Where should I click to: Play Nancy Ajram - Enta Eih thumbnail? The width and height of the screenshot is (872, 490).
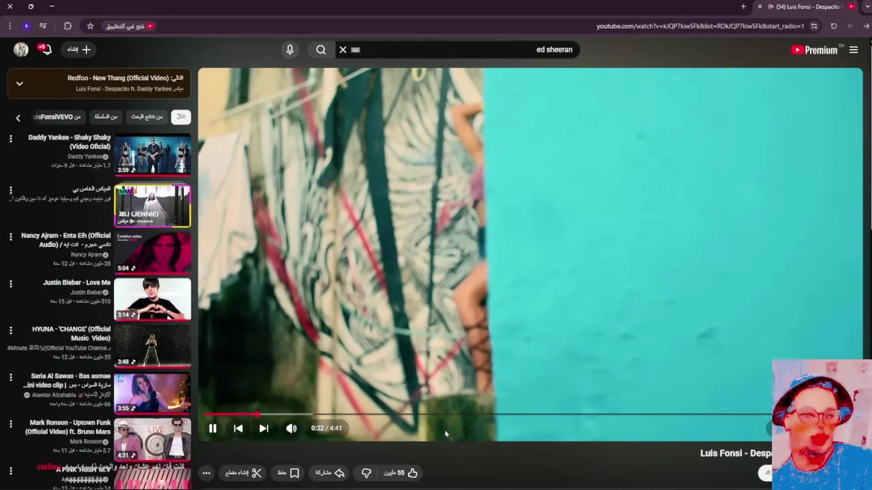click(153, 252)
